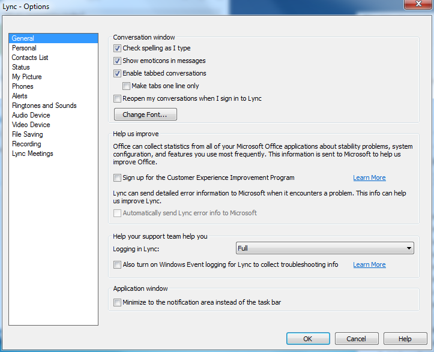Open My Picture settings
434x352 pixels.
click(x=53, y=77)
